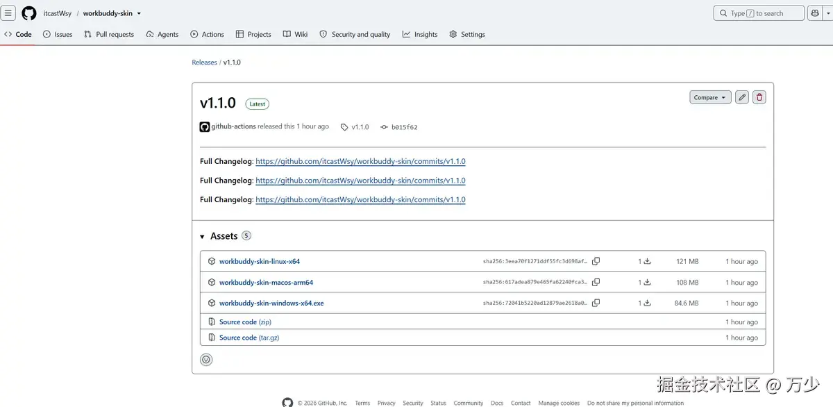Open the Compare dropdown
The width and height of the screenshot is (833, 407).
coord(710,97)
